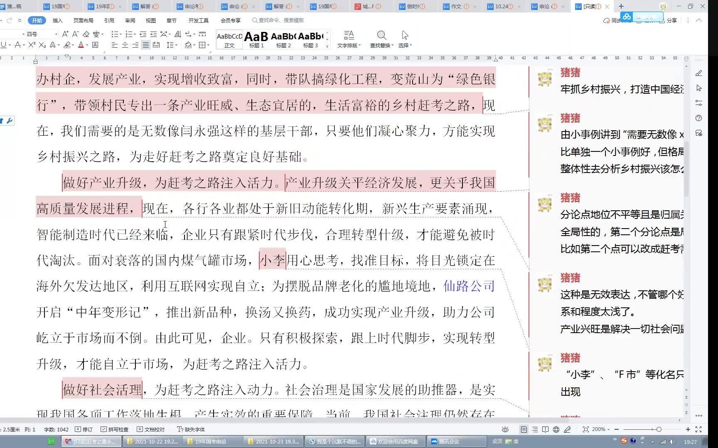Screen dimensions: 718x448
Task: Align text left
Action: pyautogui.click(x=115, y=45)
